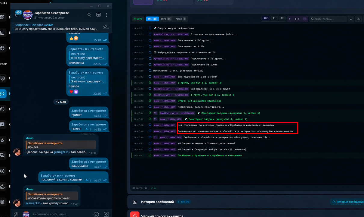Open emoji picker in Telegram
This screenshot has width=364, height=217.
(96, 214)
